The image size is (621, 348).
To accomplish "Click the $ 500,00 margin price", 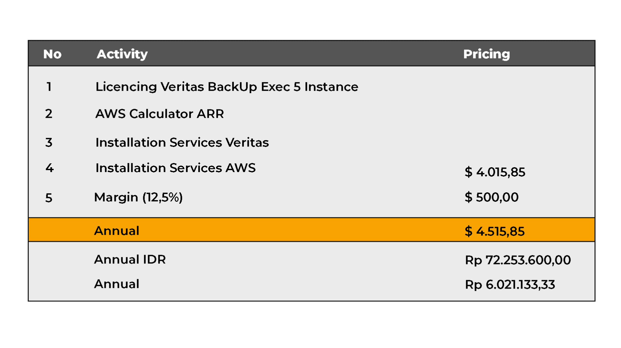I will pyautogui.click(x=492, y=197).
